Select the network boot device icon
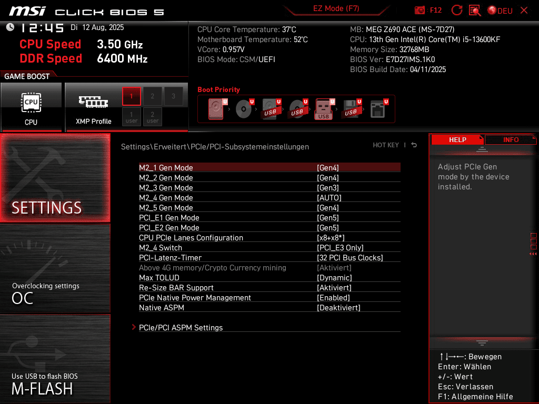This screenshot has width=539, height=404. click(379, 109)
